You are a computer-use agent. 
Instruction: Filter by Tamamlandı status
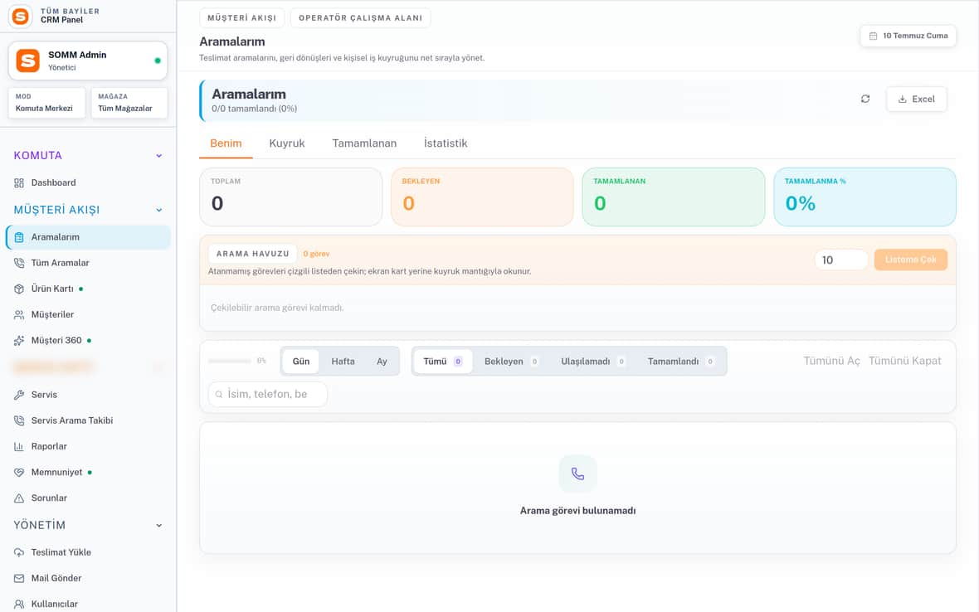[680, 362]
